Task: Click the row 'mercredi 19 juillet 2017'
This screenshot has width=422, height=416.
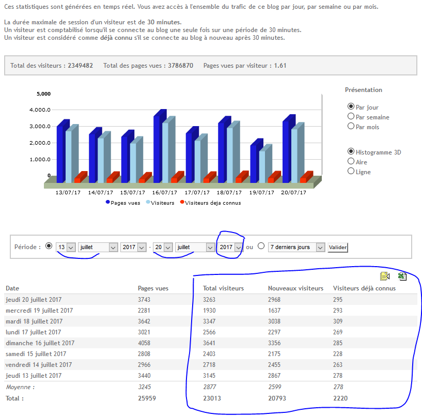Action: point(211,311)
